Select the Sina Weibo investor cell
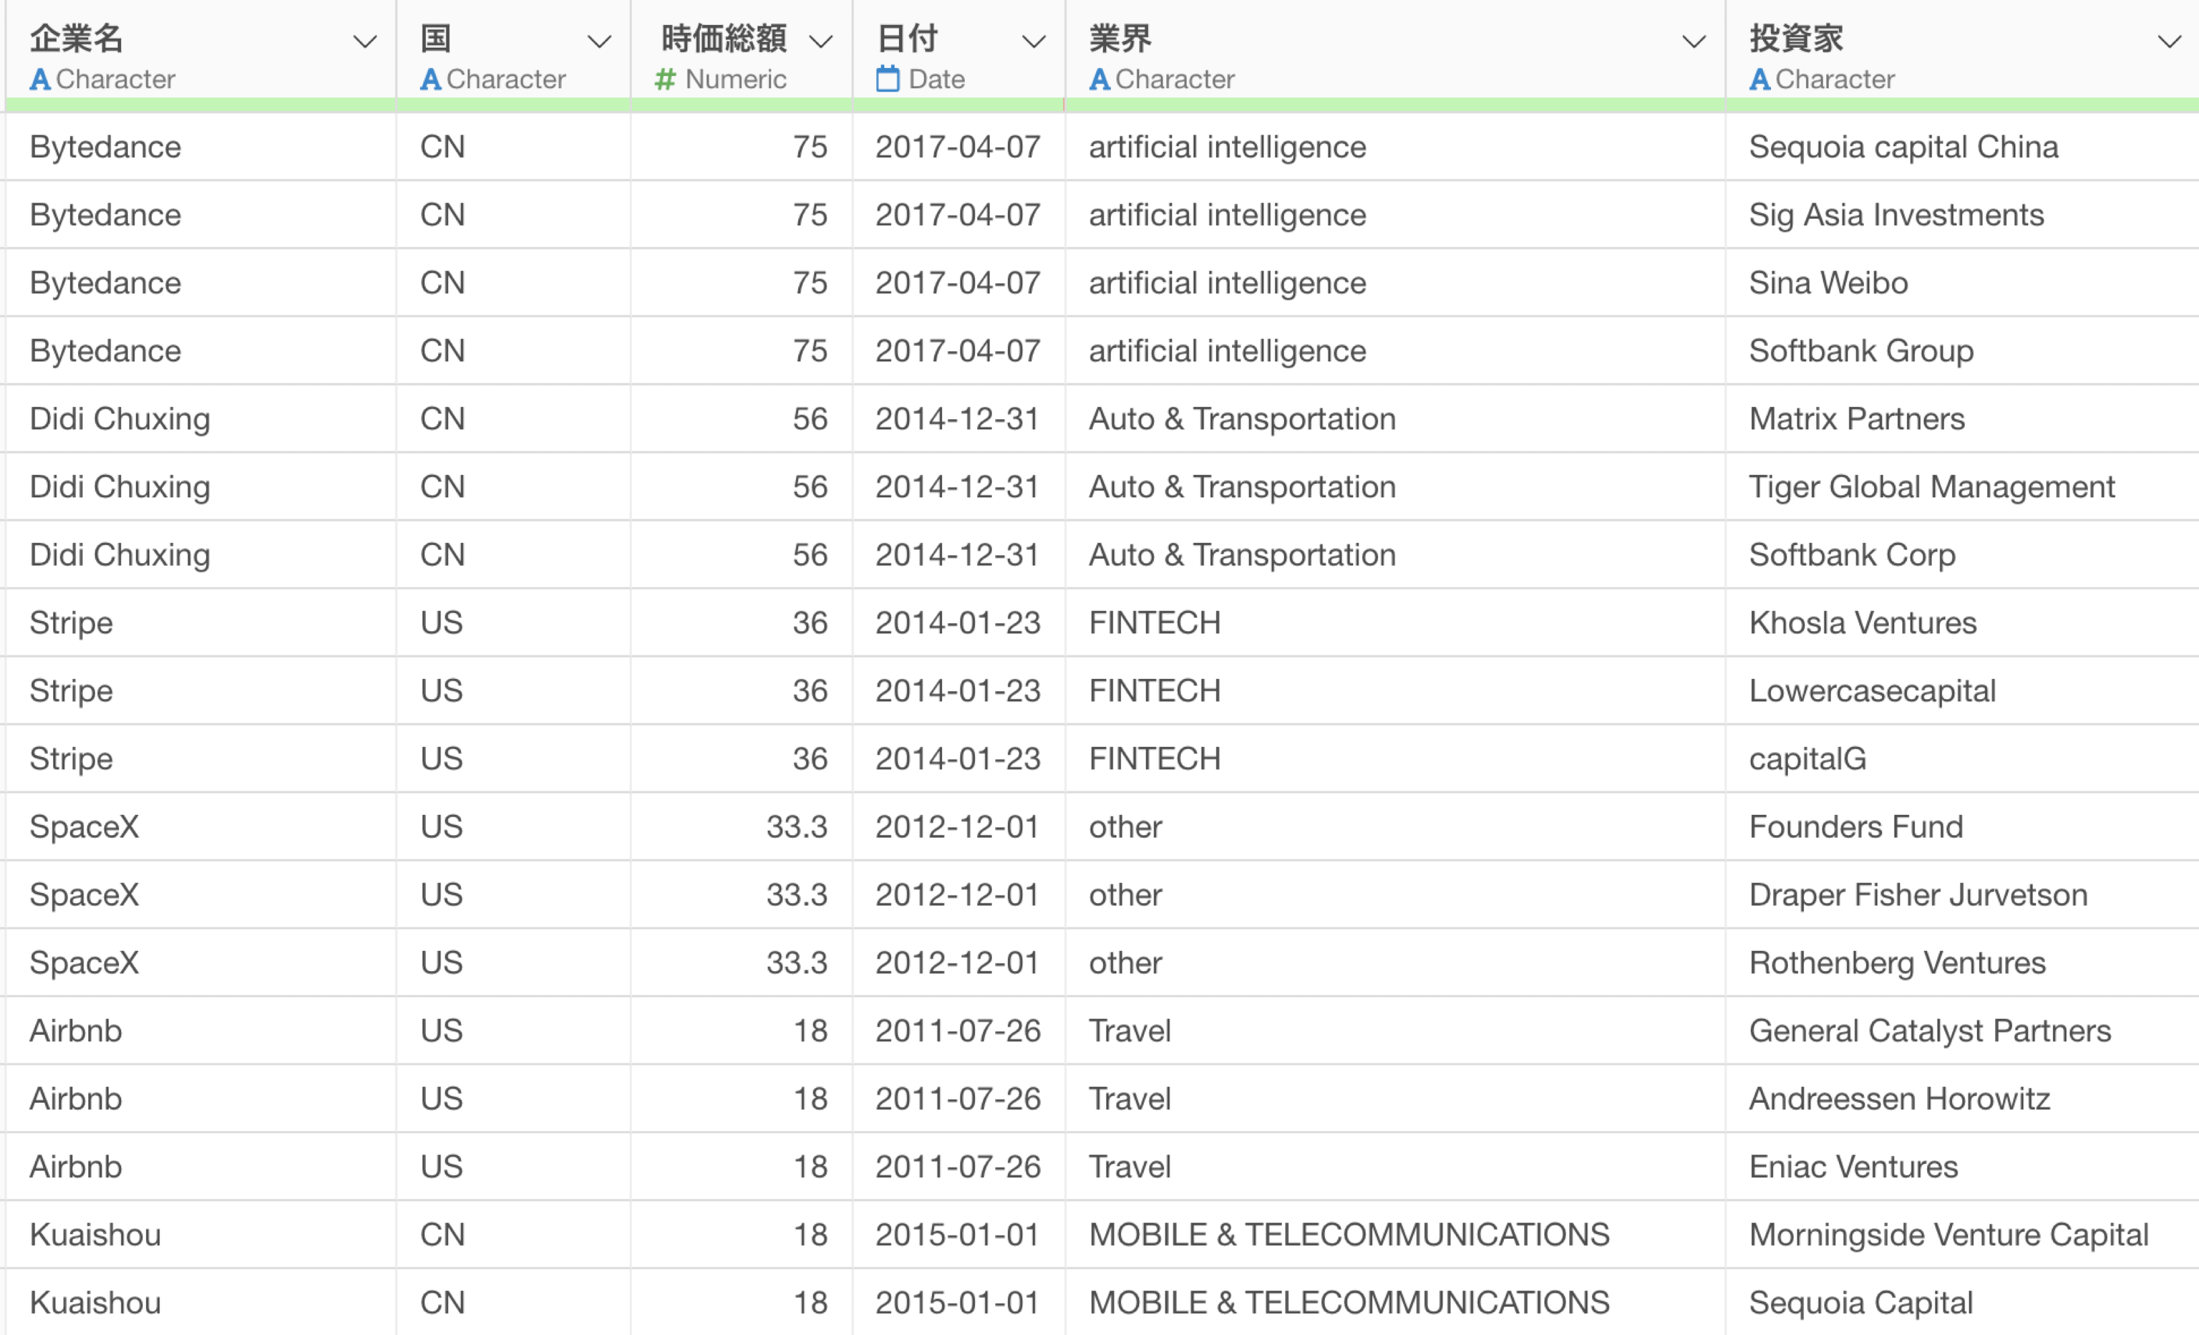This screenshot has height=1335, width=2199. 1961,283
